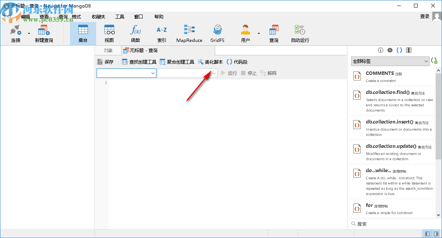Open the Format (格式) menu
The width and height of the screenshot is (442, 238).
(x=76, y=16)
